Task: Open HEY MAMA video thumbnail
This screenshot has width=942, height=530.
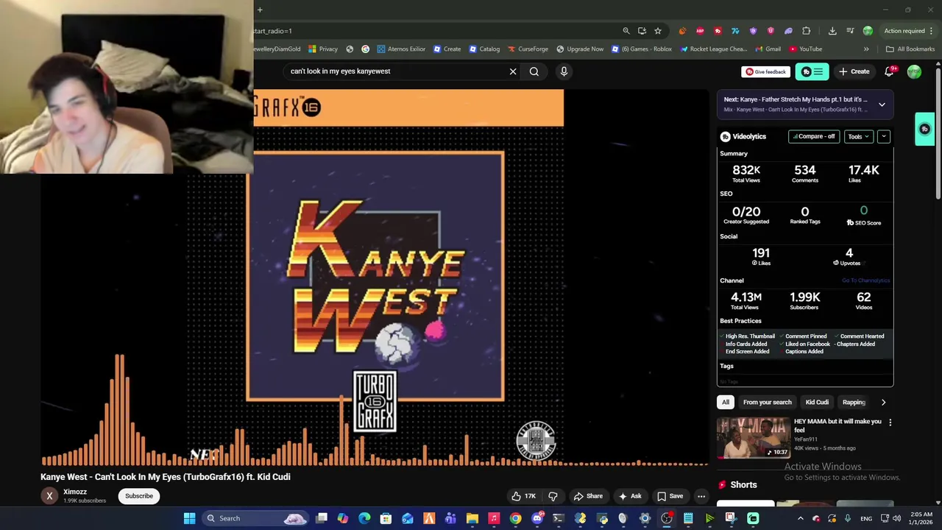Action: pos(754,437)
